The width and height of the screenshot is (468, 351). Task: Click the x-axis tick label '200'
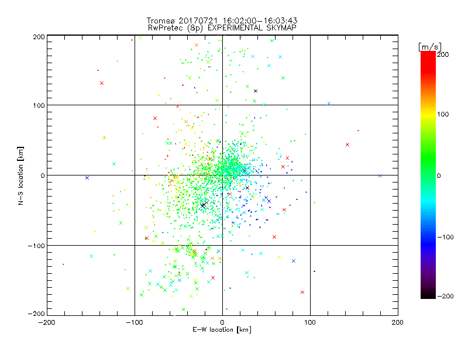click(398, 322)
